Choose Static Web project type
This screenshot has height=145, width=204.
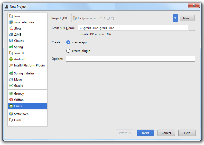(x=27, y=114)
